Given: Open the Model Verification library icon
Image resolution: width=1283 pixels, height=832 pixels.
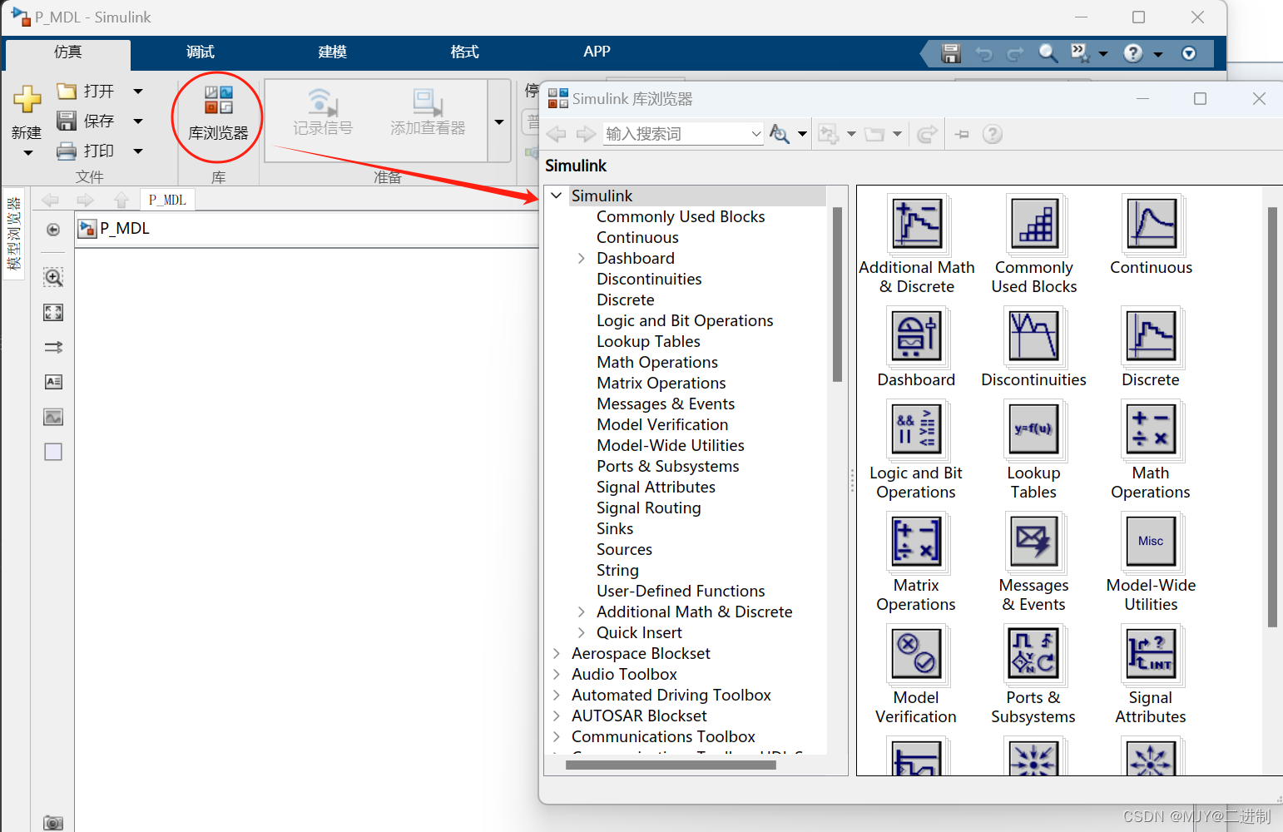Looking at the screenshot, I should coord(917,653).
